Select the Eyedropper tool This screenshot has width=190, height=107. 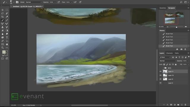click(7, 17)
